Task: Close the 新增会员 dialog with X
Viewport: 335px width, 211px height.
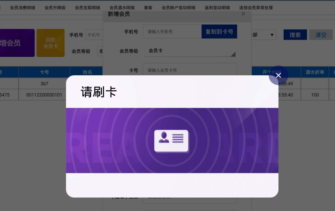Action: point(243,14)
